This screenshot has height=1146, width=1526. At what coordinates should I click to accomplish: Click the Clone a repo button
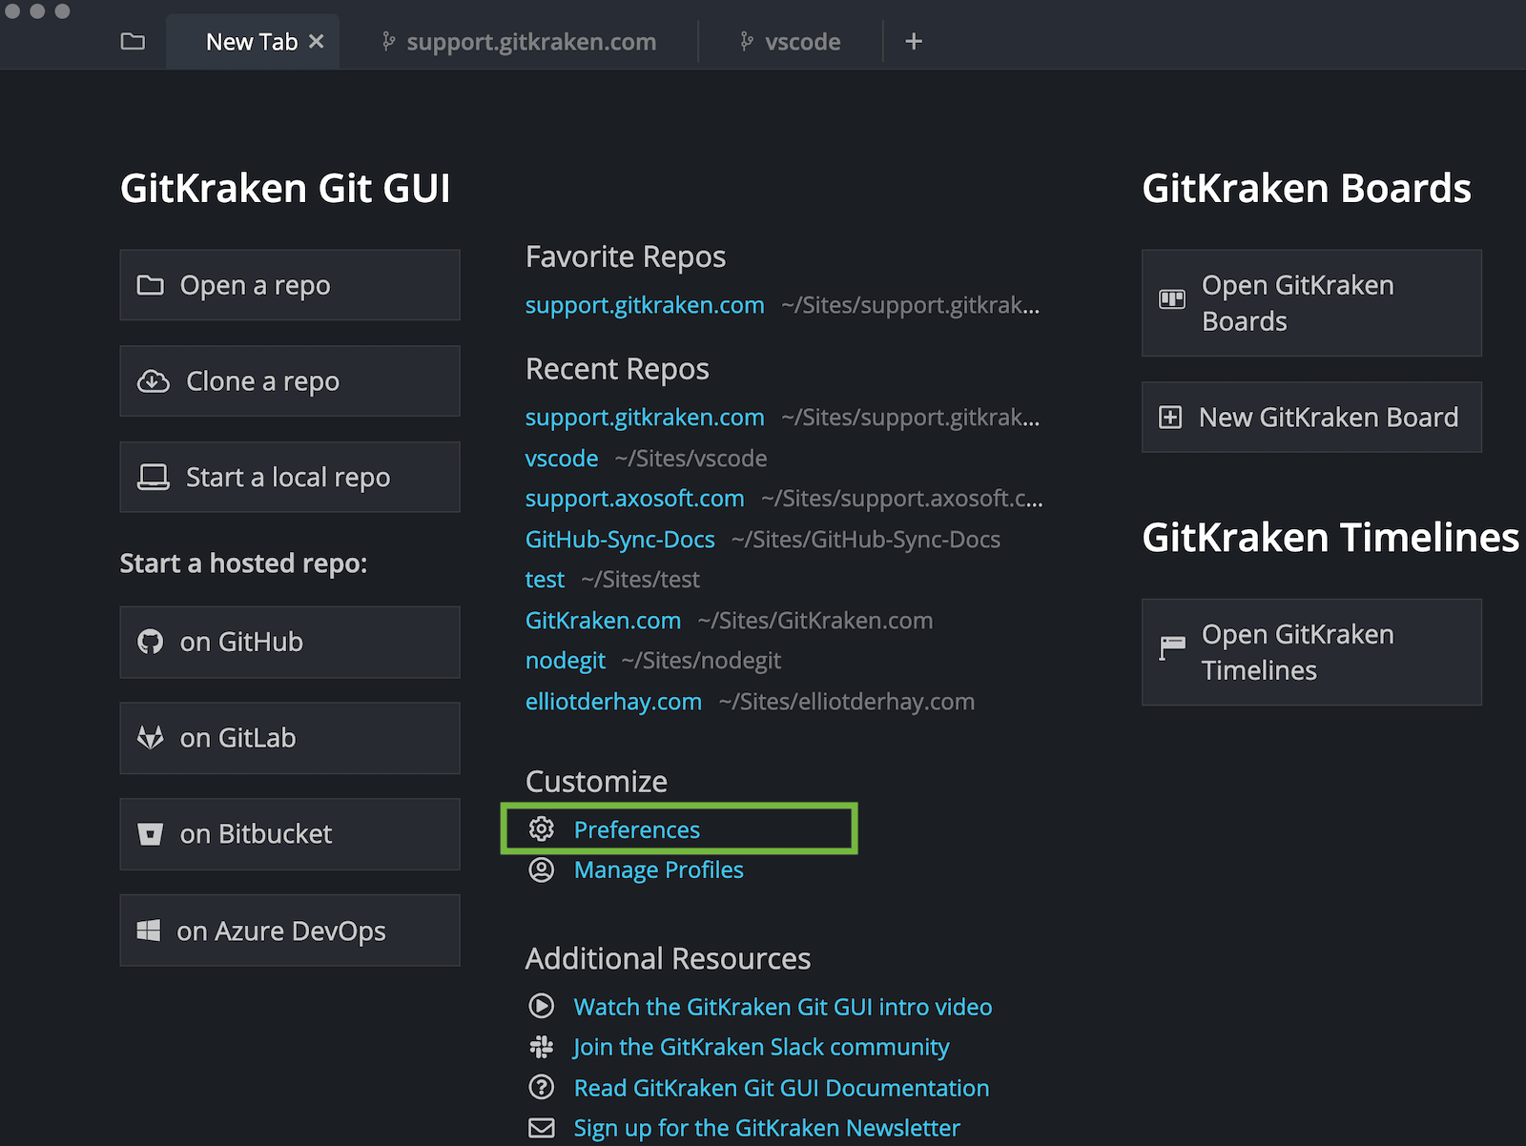289,381
